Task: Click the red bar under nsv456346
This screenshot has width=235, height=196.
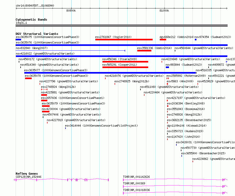Action: tap(125, 62)
